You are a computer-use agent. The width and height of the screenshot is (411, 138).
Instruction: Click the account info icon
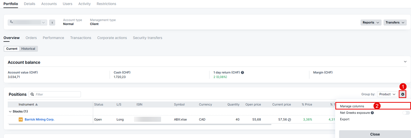coord(52,23)
